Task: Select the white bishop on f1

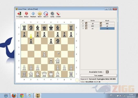Action: 58,74
